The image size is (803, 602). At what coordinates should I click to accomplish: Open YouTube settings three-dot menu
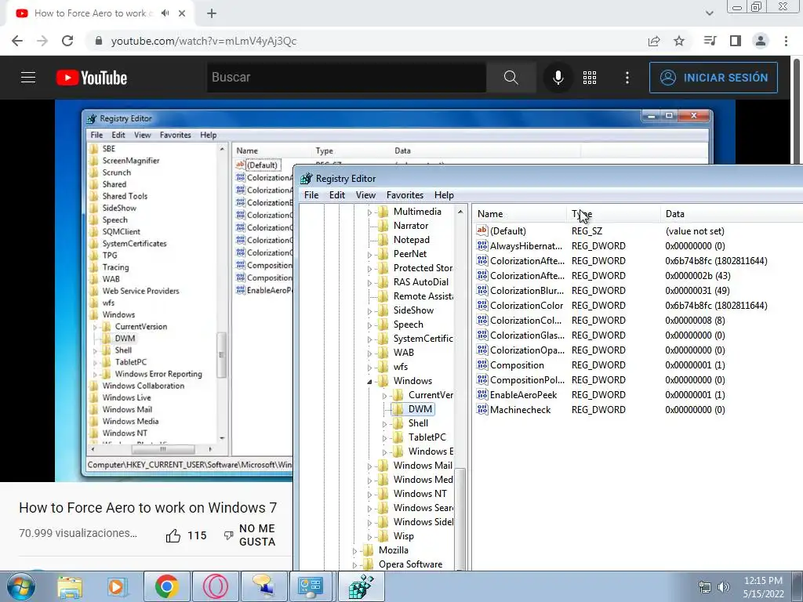(627, 78)
